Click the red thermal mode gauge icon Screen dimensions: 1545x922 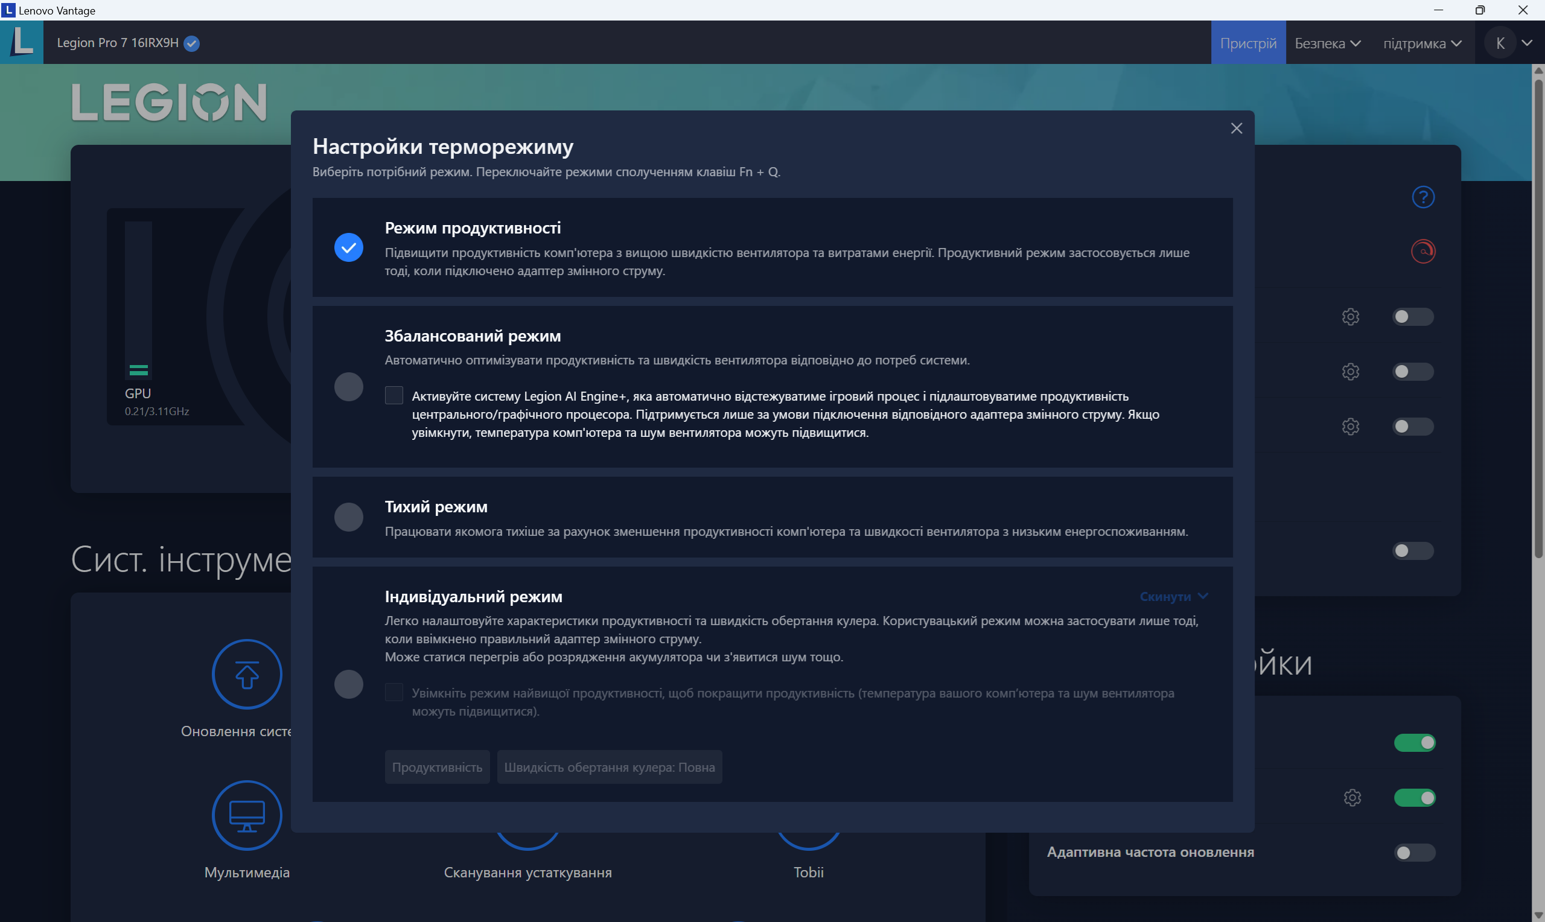coord(1422,251)
